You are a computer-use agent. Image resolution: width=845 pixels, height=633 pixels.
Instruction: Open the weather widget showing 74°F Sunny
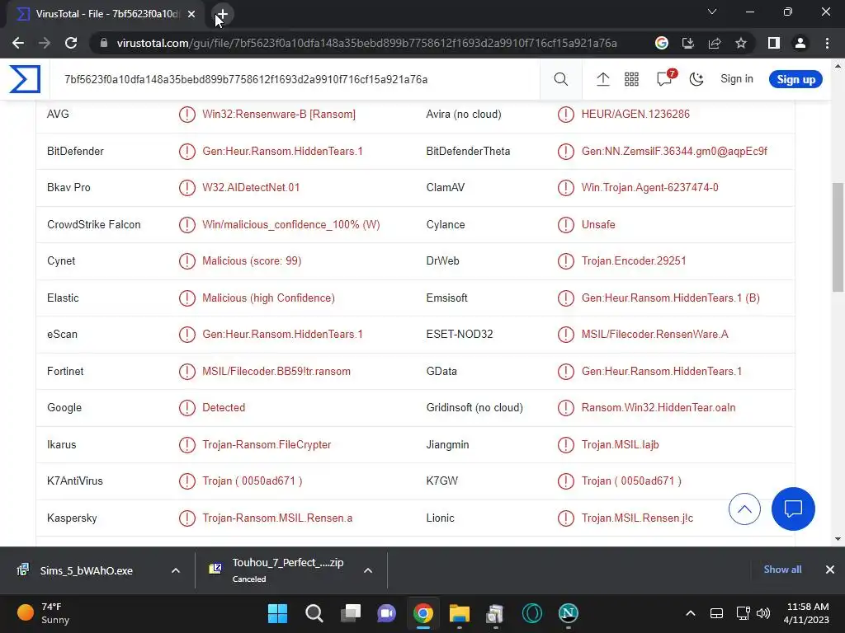45,613
